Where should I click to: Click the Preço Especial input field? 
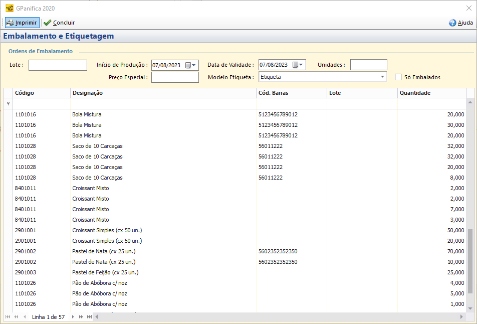point(175,77)
